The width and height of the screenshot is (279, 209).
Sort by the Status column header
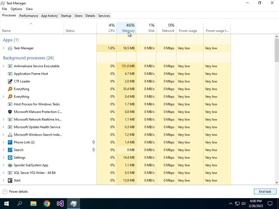[x=80, y=28]
